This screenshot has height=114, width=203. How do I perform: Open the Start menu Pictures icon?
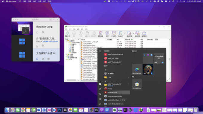[100, 94]
